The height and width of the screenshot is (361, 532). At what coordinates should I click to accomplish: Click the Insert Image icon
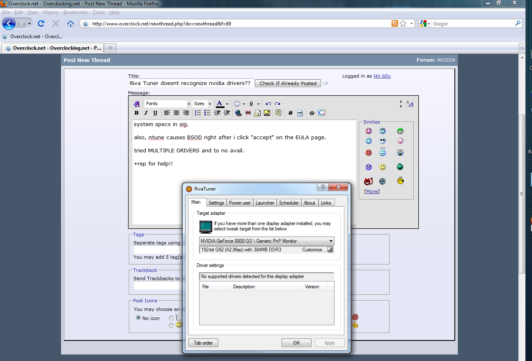pyautogui.click(x=267, y=113)
